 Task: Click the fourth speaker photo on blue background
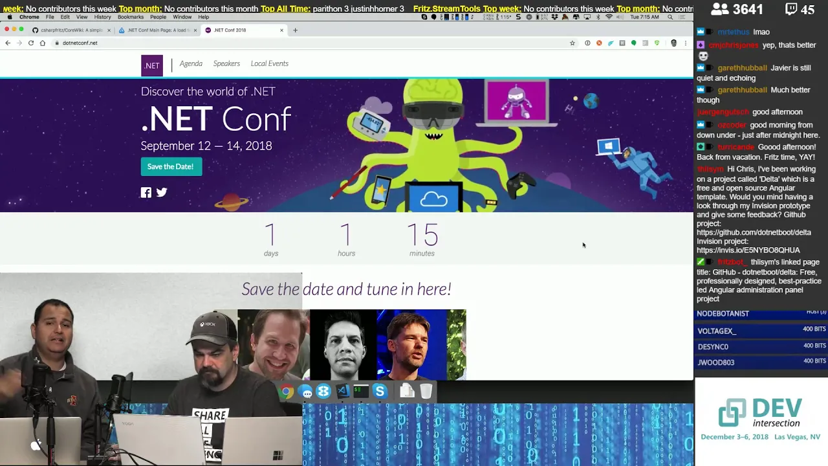pos(411,344)
